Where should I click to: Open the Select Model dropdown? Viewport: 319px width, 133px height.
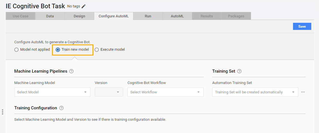click(52, 92)
